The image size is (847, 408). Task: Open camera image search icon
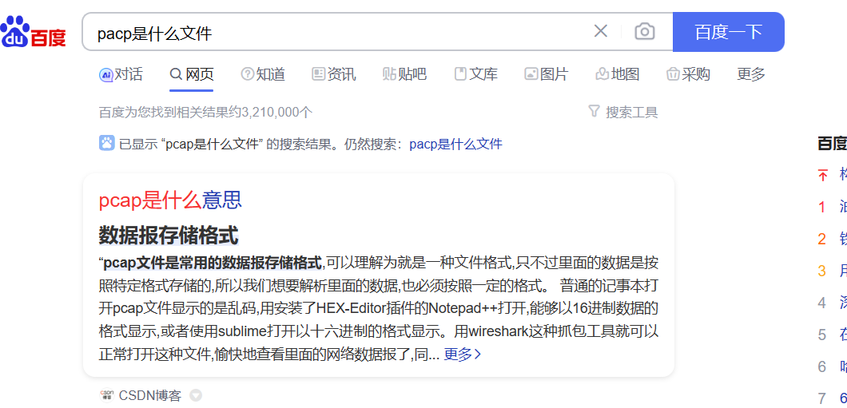[644, 31]
